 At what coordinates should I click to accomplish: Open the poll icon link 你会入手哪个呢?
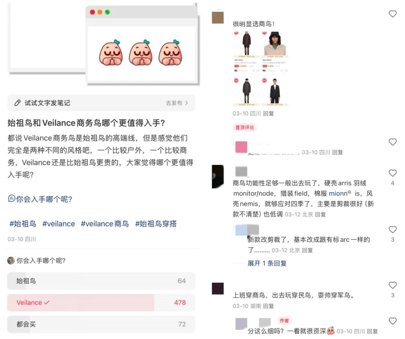pos(40,199)
